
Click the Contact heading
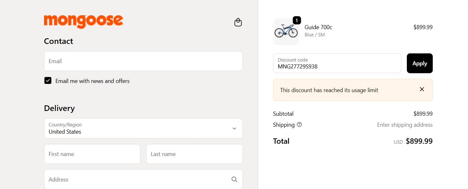[x=58, y=41]
